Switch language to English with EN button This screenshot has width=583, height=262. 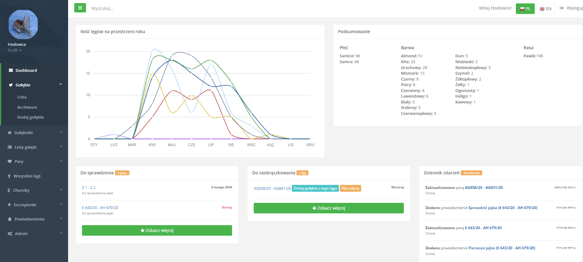coord(545,9)
